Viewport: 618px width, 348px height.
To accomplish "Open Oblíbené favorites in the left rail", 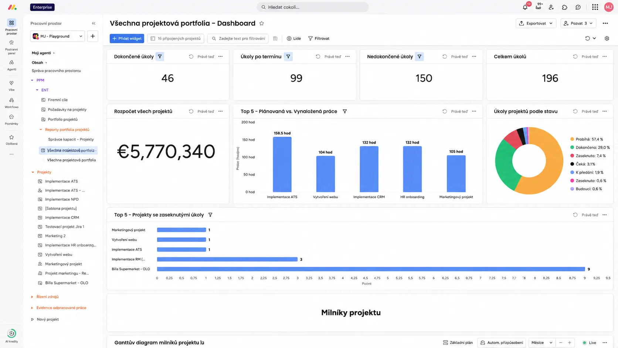I will coord(11,140).
